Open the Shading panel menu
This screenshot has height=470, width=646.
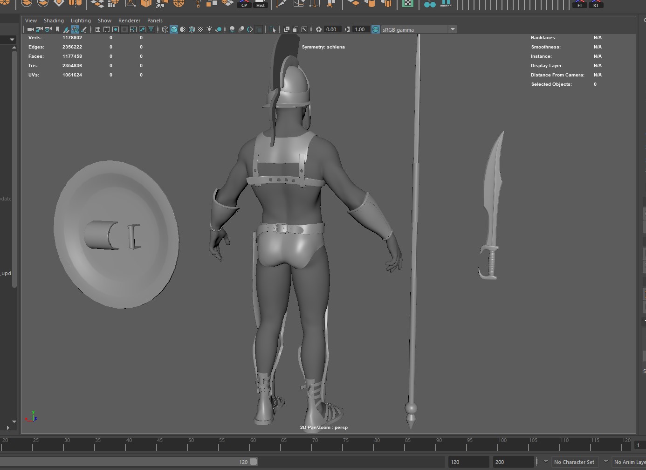(x=54, y=21)
